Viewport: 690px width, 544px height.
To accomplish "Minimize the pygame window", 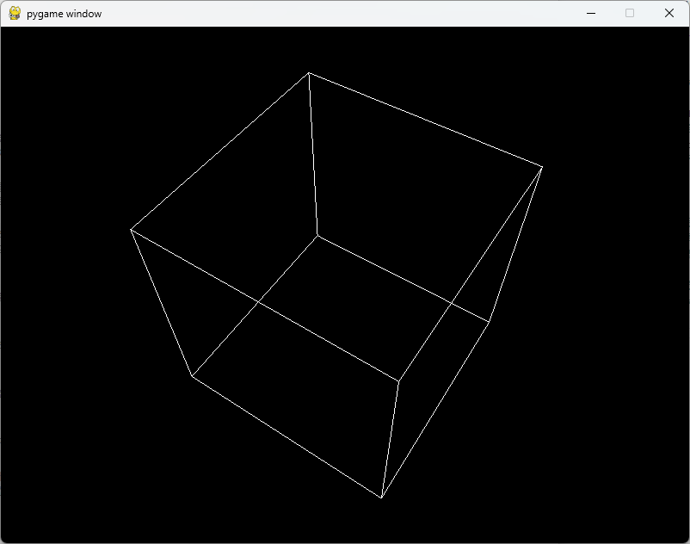I will 591,13.
